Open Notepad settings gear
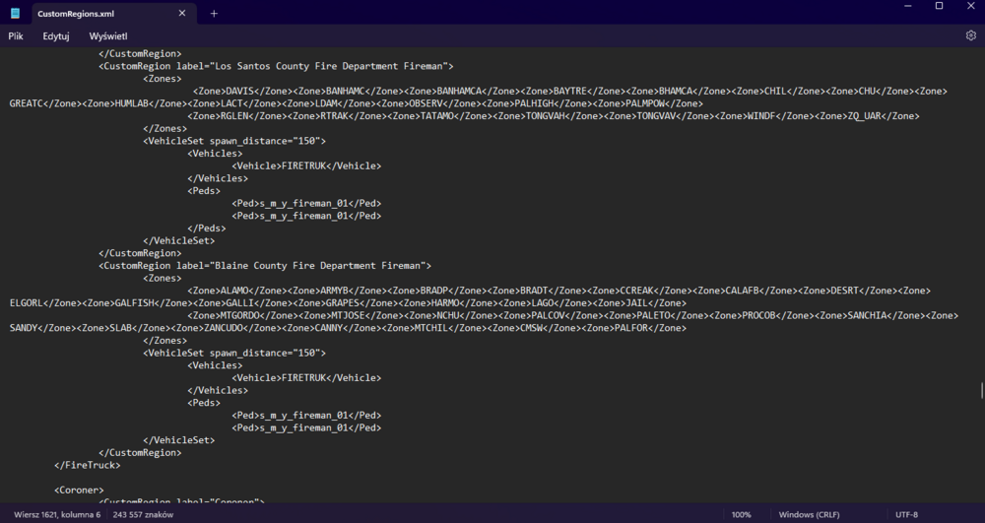985x523 pixels. tap(970, 35)
